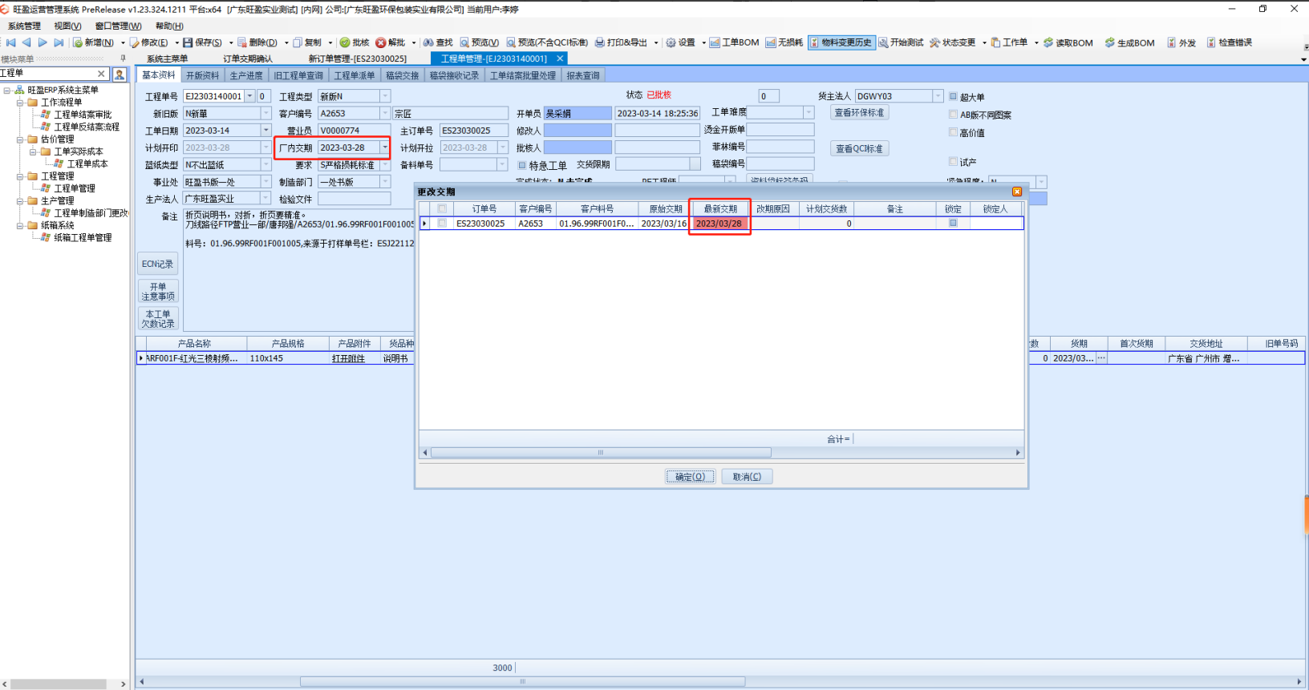The image size is (1309, 690).
Task: Toggle the 锁定 checkbox in ES23030025 row
Action: tap(953, 224)
